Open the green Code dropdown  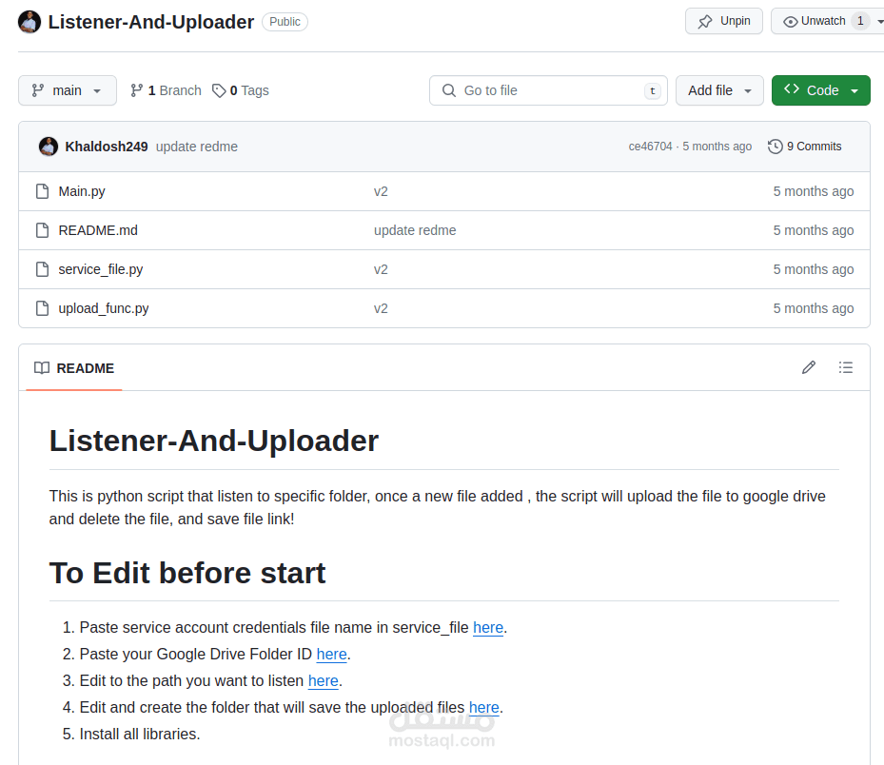[x=820, y=90]
